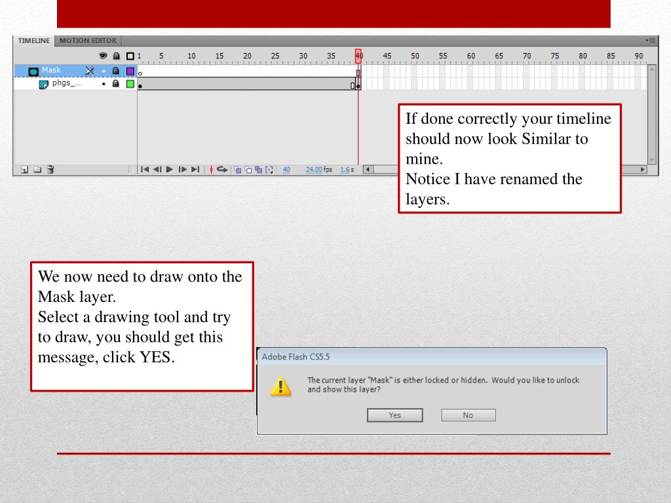Screen dimensions: 671x503
Task: Click the Adobe Flash CS5.5 dialog title
Action: pyautogui.click(x=296, y=357)
